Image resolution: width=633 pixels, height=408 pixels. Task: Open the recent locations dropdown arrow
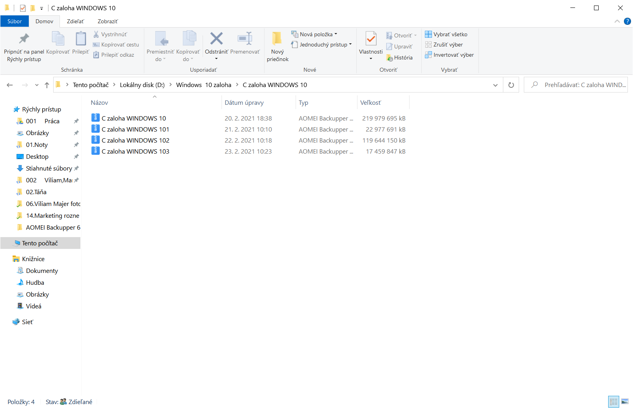click(x=37, y=85)
